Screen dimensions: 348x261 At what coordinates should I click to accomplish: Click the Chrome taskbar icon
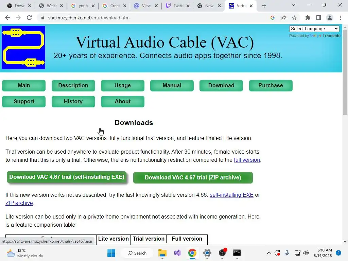[192, 253]
